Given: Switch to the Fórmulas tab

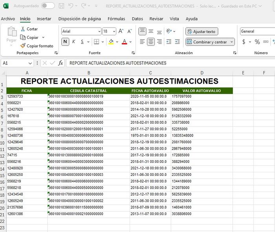Looking at the screenshot, I should click(x=116, y=19).
